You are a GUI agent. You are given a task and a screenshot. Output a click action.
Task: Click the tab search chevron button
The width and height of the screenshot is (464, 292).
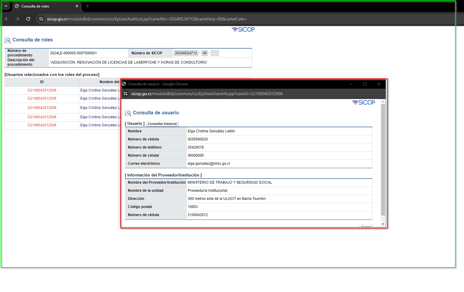click(x=6, y=6)
